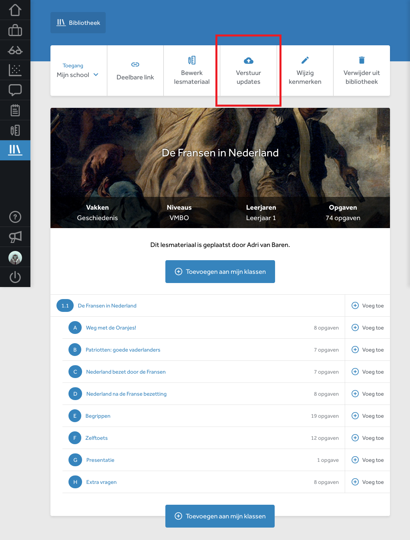Open the user profile avatar
The width and height of the screenshot is (410, 540).
(15, 257)
